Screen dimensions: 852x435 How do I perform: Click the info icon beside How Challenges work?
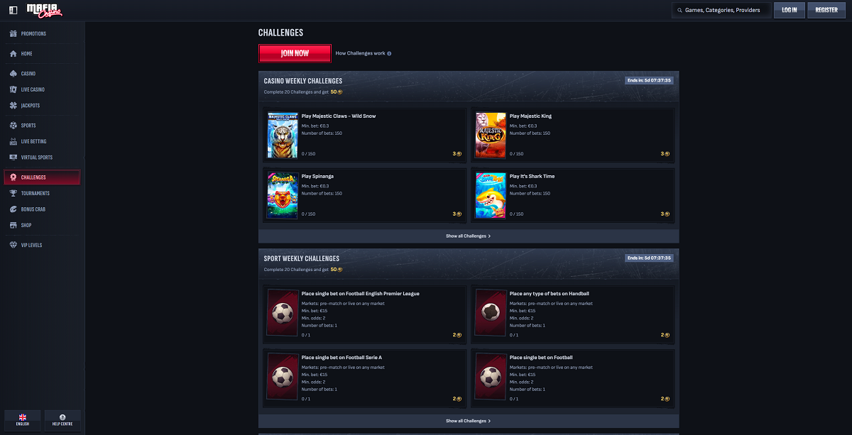click(x=389, y=53)
